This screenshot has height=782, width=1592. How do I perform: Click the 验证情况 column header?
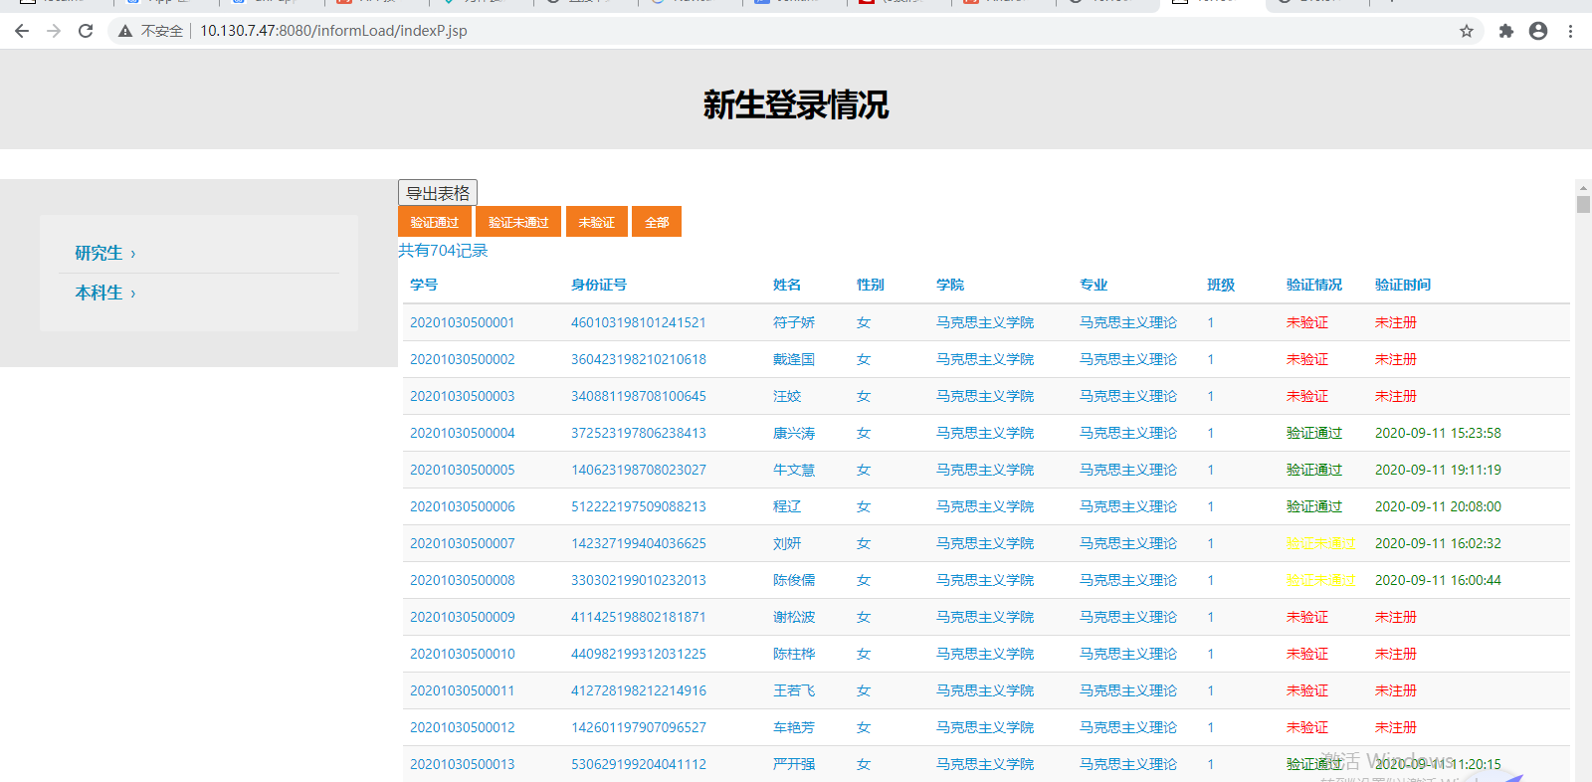tap(1314, 285)
